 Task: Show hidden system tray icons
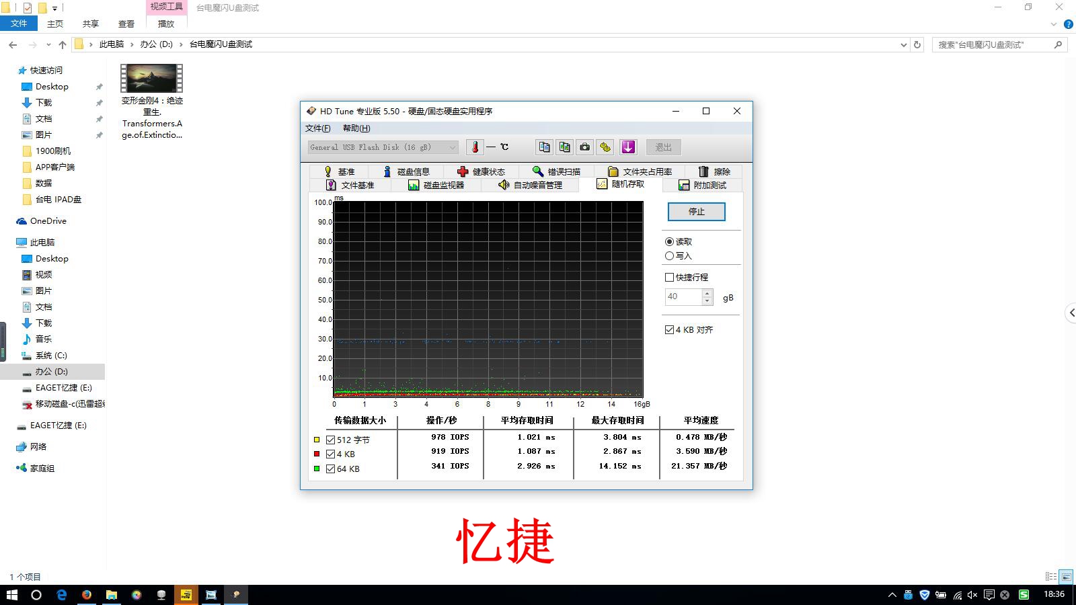tap(892, 595)
